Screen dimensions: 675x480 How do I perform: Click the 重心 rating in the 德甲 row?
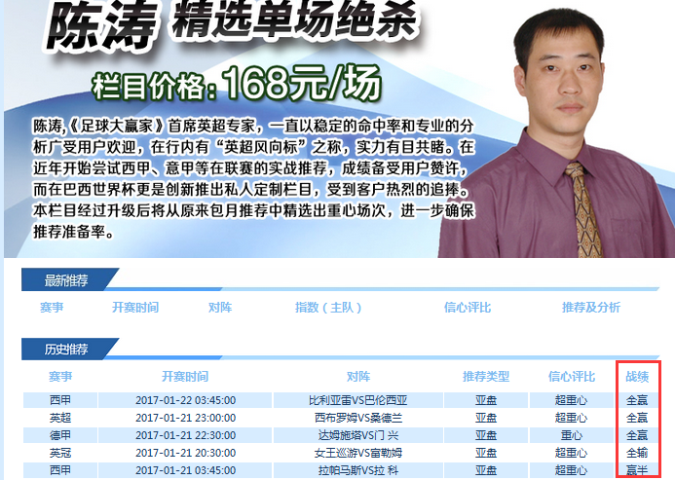(571, 435)
